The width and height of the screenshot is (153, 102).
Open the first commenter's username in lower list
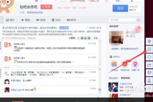click(x=17, y=72)
